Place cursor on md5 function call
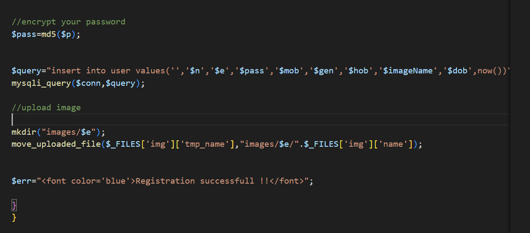Screen dimensions: 530x233 [x=48, y=34]
